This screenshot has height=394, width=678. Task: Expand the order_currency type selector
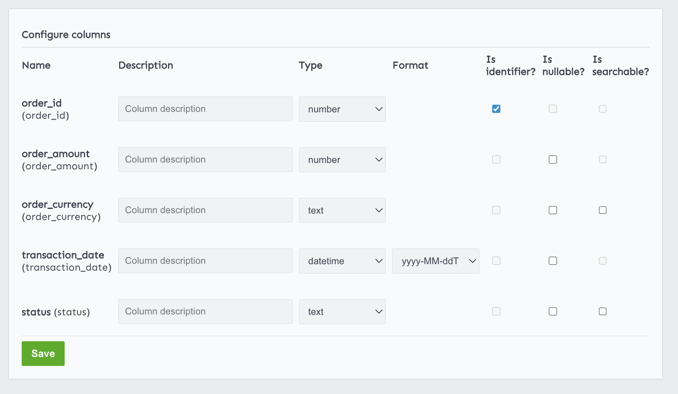[x=342, y=211]
